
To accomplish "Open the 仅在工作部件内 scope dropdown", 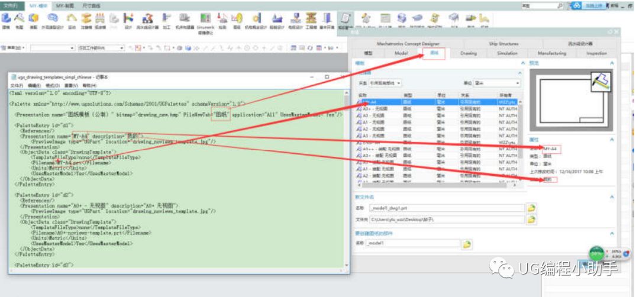I will (101, 48).
